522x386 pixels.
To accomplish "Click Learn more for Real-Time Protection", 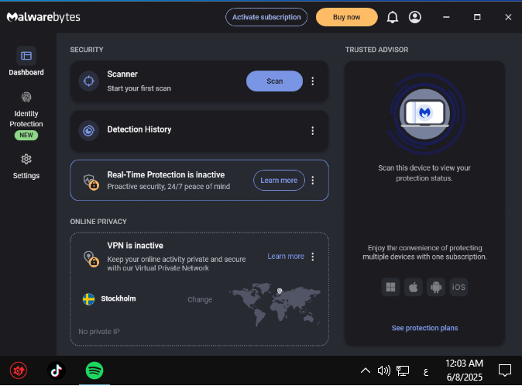I will (x=279, y=180).
